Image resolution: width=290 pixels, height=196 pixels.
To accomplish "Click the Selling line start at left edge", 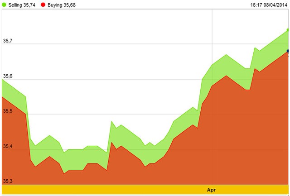I will click(2, 80).
